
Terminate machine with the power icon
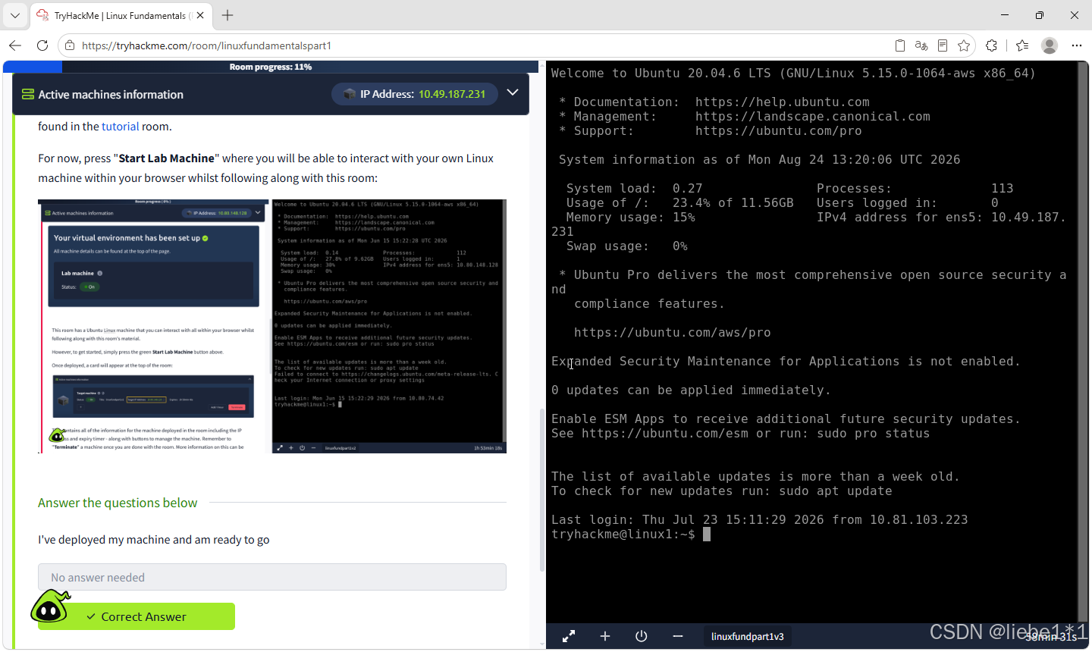pos(642,636)
